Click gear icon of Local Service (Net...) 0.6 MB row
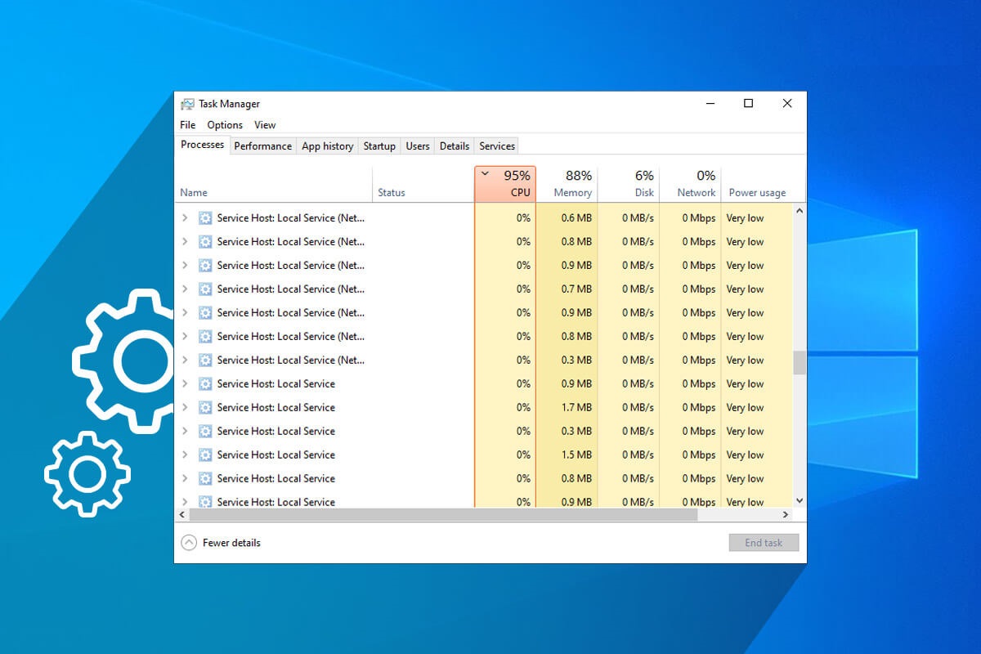The image size is (981, 654). 205,217
